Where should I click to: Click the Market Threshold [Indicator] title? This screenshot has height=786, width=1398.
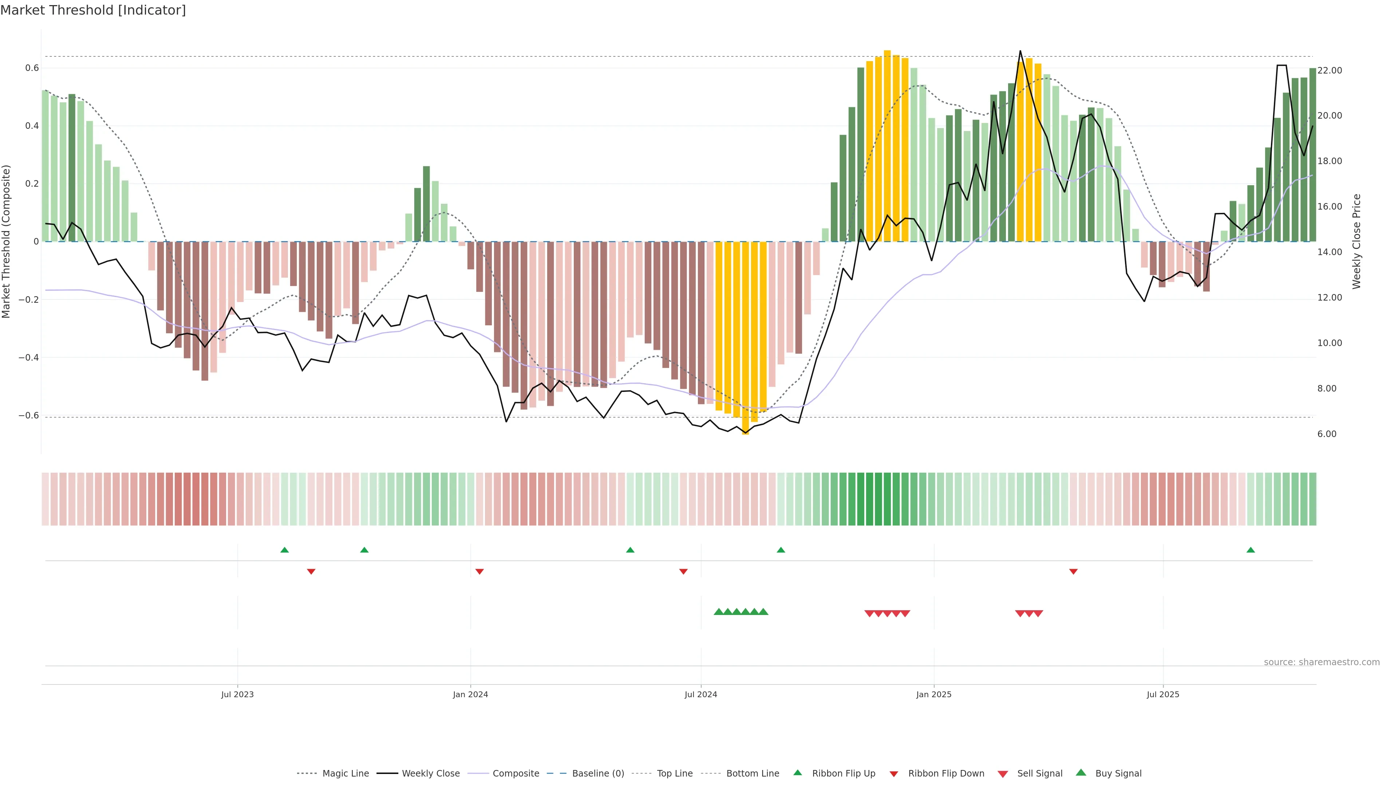click(x=93, y=10)
